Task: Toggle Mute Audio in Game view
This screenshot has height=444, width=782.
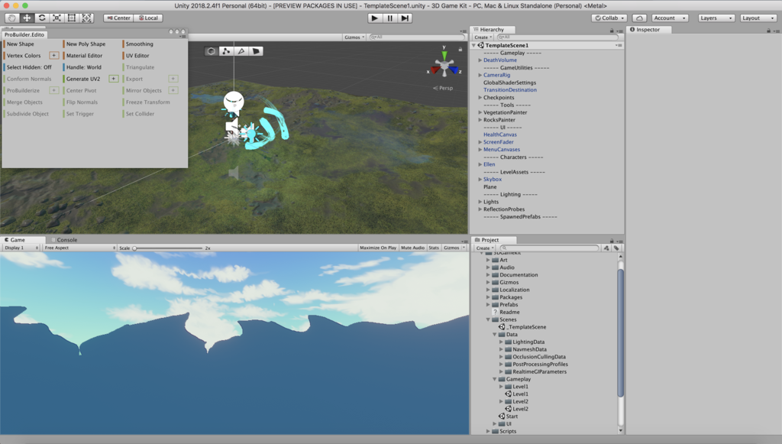Action: (x=413, y=248)
